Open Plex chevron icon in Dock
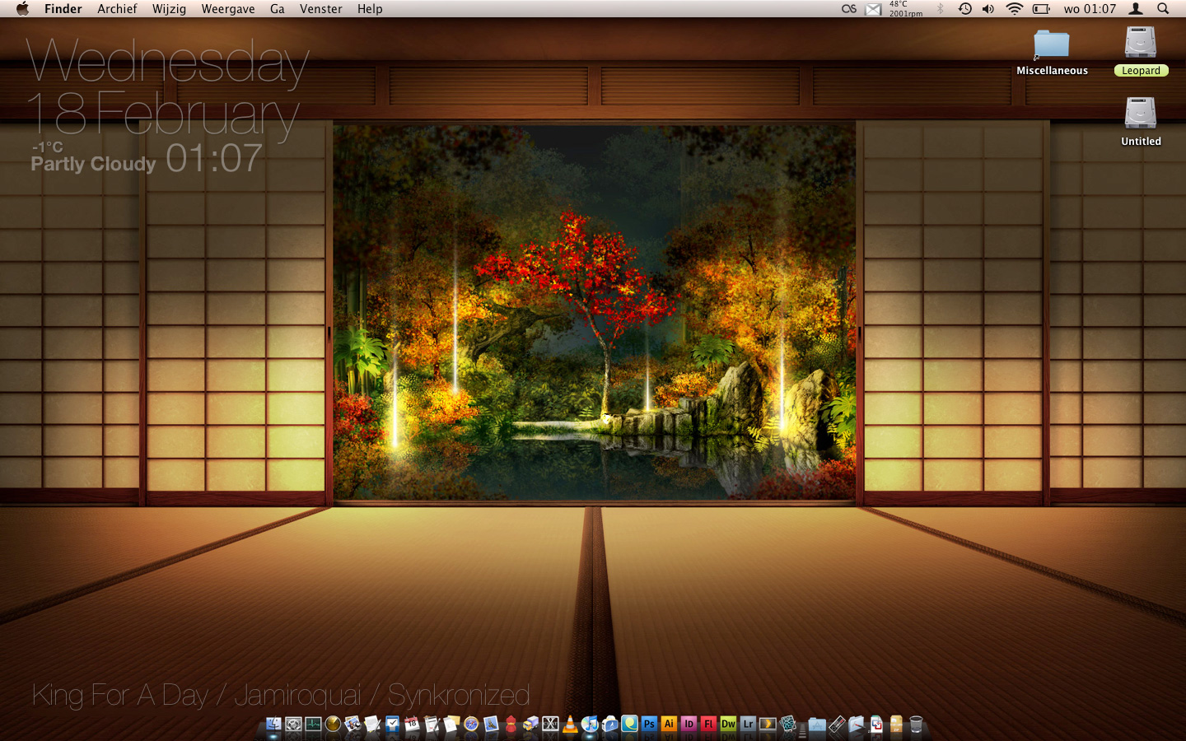Screen dimensions: 1186x741 [x=768, y=725]
